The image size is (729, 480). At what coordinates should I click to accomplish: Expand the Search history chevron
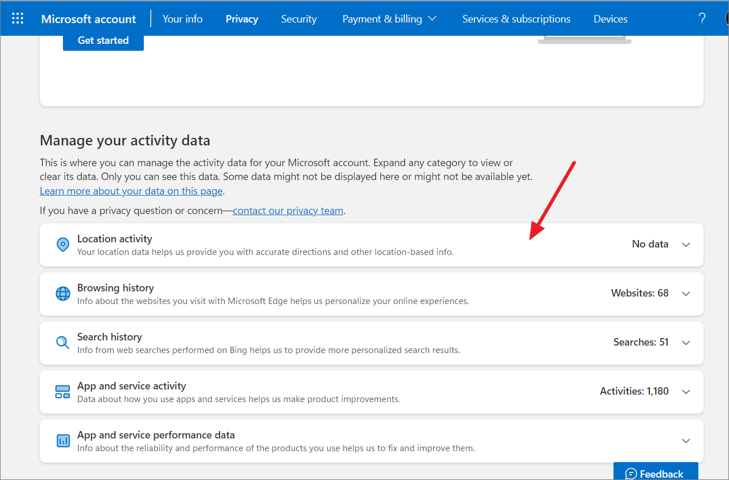(686, 343)
